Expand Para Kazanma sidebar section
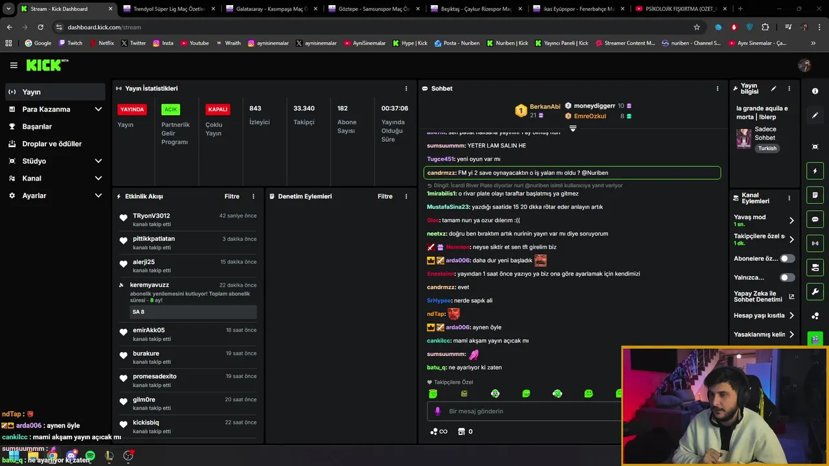829x466 pixels. pos(98,109)
